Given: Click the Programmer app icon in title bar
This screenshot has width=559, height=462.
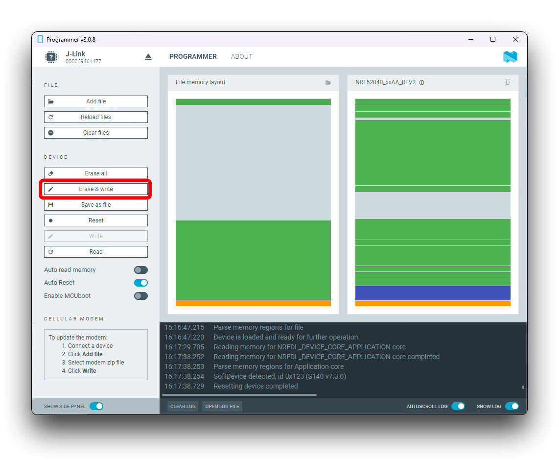Looking at the screenshot, I should 40,39.
